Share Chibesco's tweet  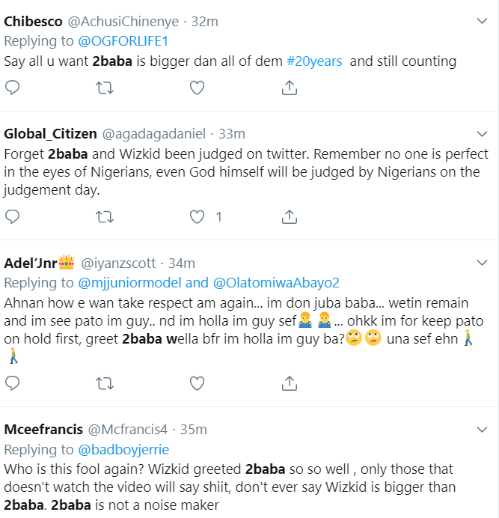[289, 88]
